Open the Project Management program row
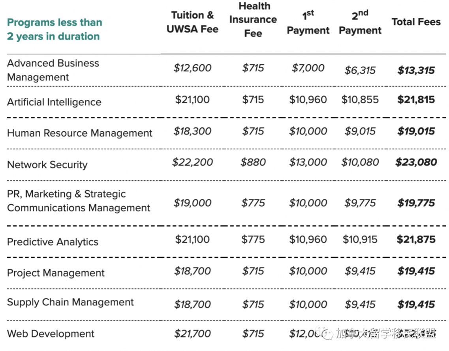Viewport: 449px width, 351px height. click(x=56, y=273)
